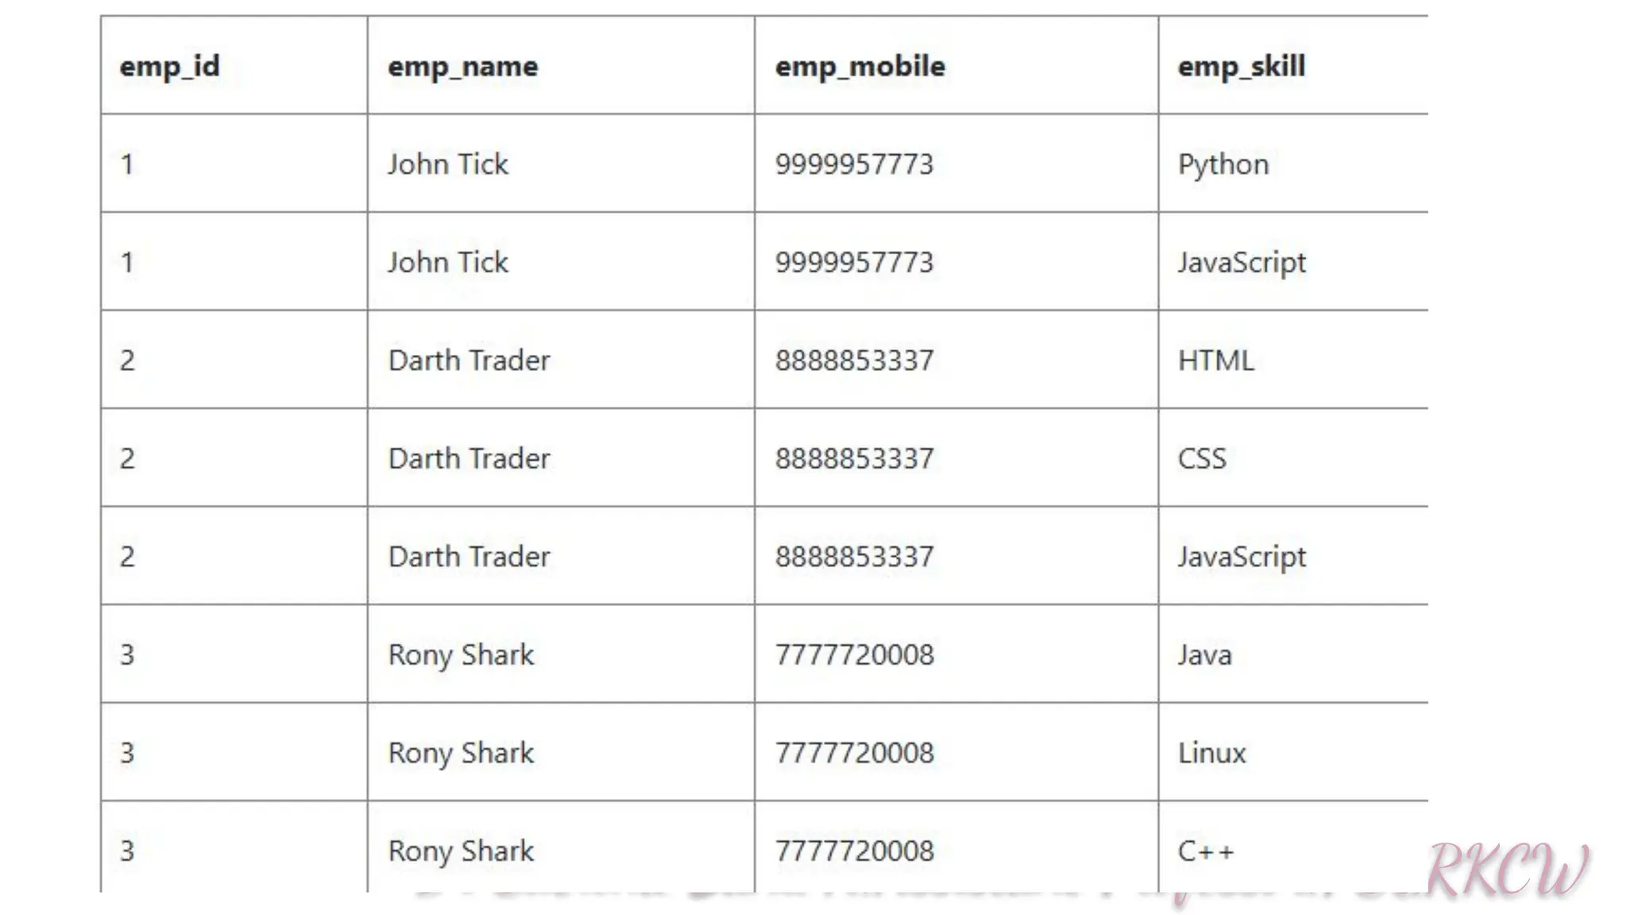Select mobile 9999957773 in the Python row
The image size is (1627, 915).
click(854, 164)
